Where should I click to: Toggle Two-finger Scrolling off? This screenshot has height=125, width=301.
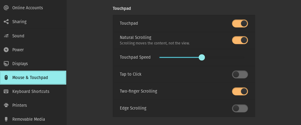[x=240, y=91]
